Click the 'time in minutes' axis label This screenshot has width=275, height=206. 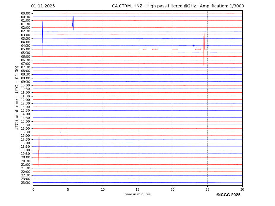(x=137, y=194)
